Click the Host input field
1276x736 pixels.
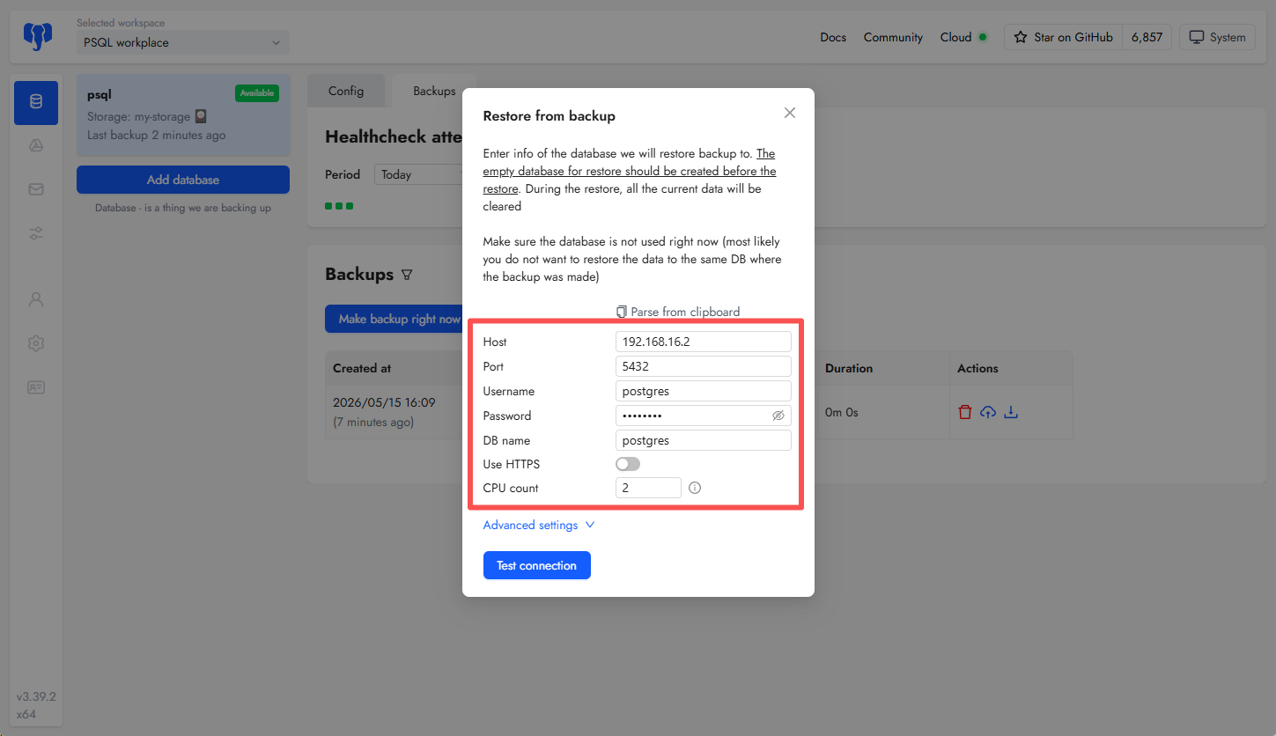pyautogui.click(x=704, y=342)
